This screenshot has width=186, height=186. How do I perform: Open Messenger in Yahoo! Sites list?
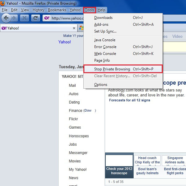click(x=78, y=153)
